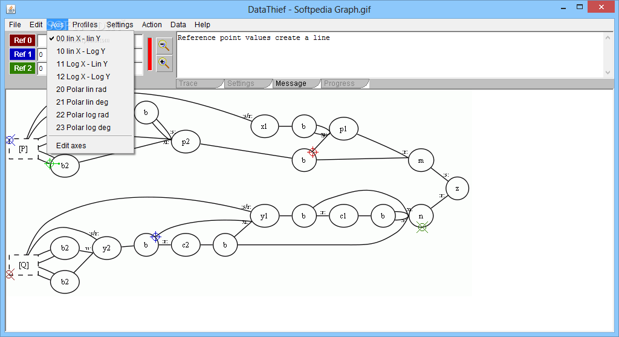The height and width of the screenshot is (337, 619).
Task: Open Edit axes from Axis menu
Action: pyautogui.click(x=91, y=145)
